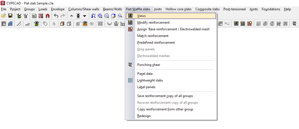Select Views in Flat/Waffle slabs menu

coord(141,16)
